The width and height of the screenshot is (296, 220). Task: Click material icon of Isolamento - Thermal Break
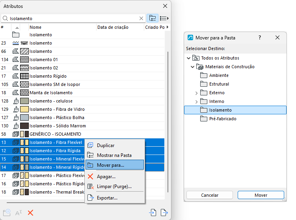pyautogui.click(x=16, y=192)
